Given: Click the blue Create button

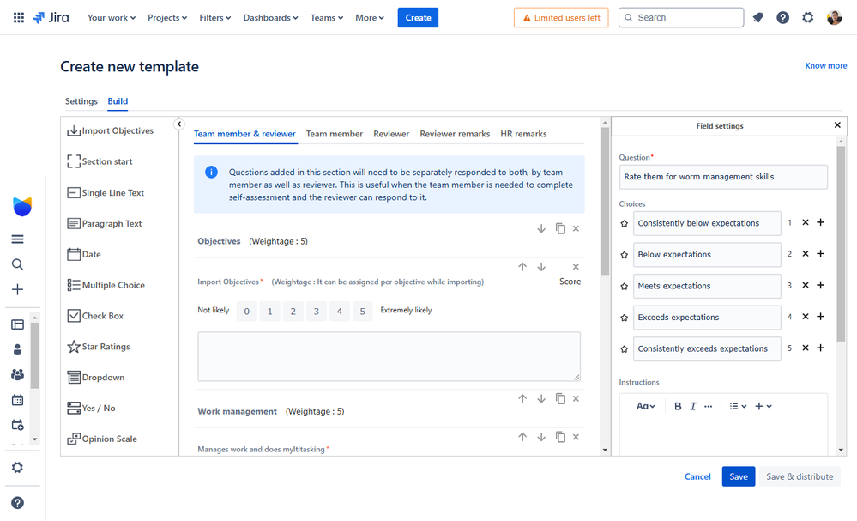Looking at the screenshot, I should (418, 17).
